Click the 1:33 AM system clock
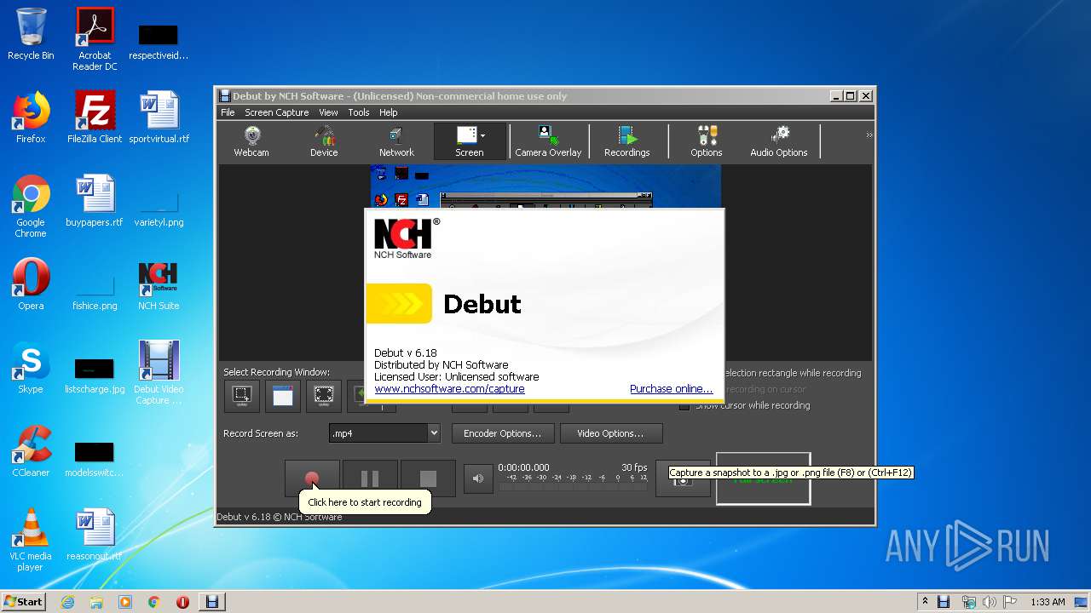 (x=1048, y=602)
